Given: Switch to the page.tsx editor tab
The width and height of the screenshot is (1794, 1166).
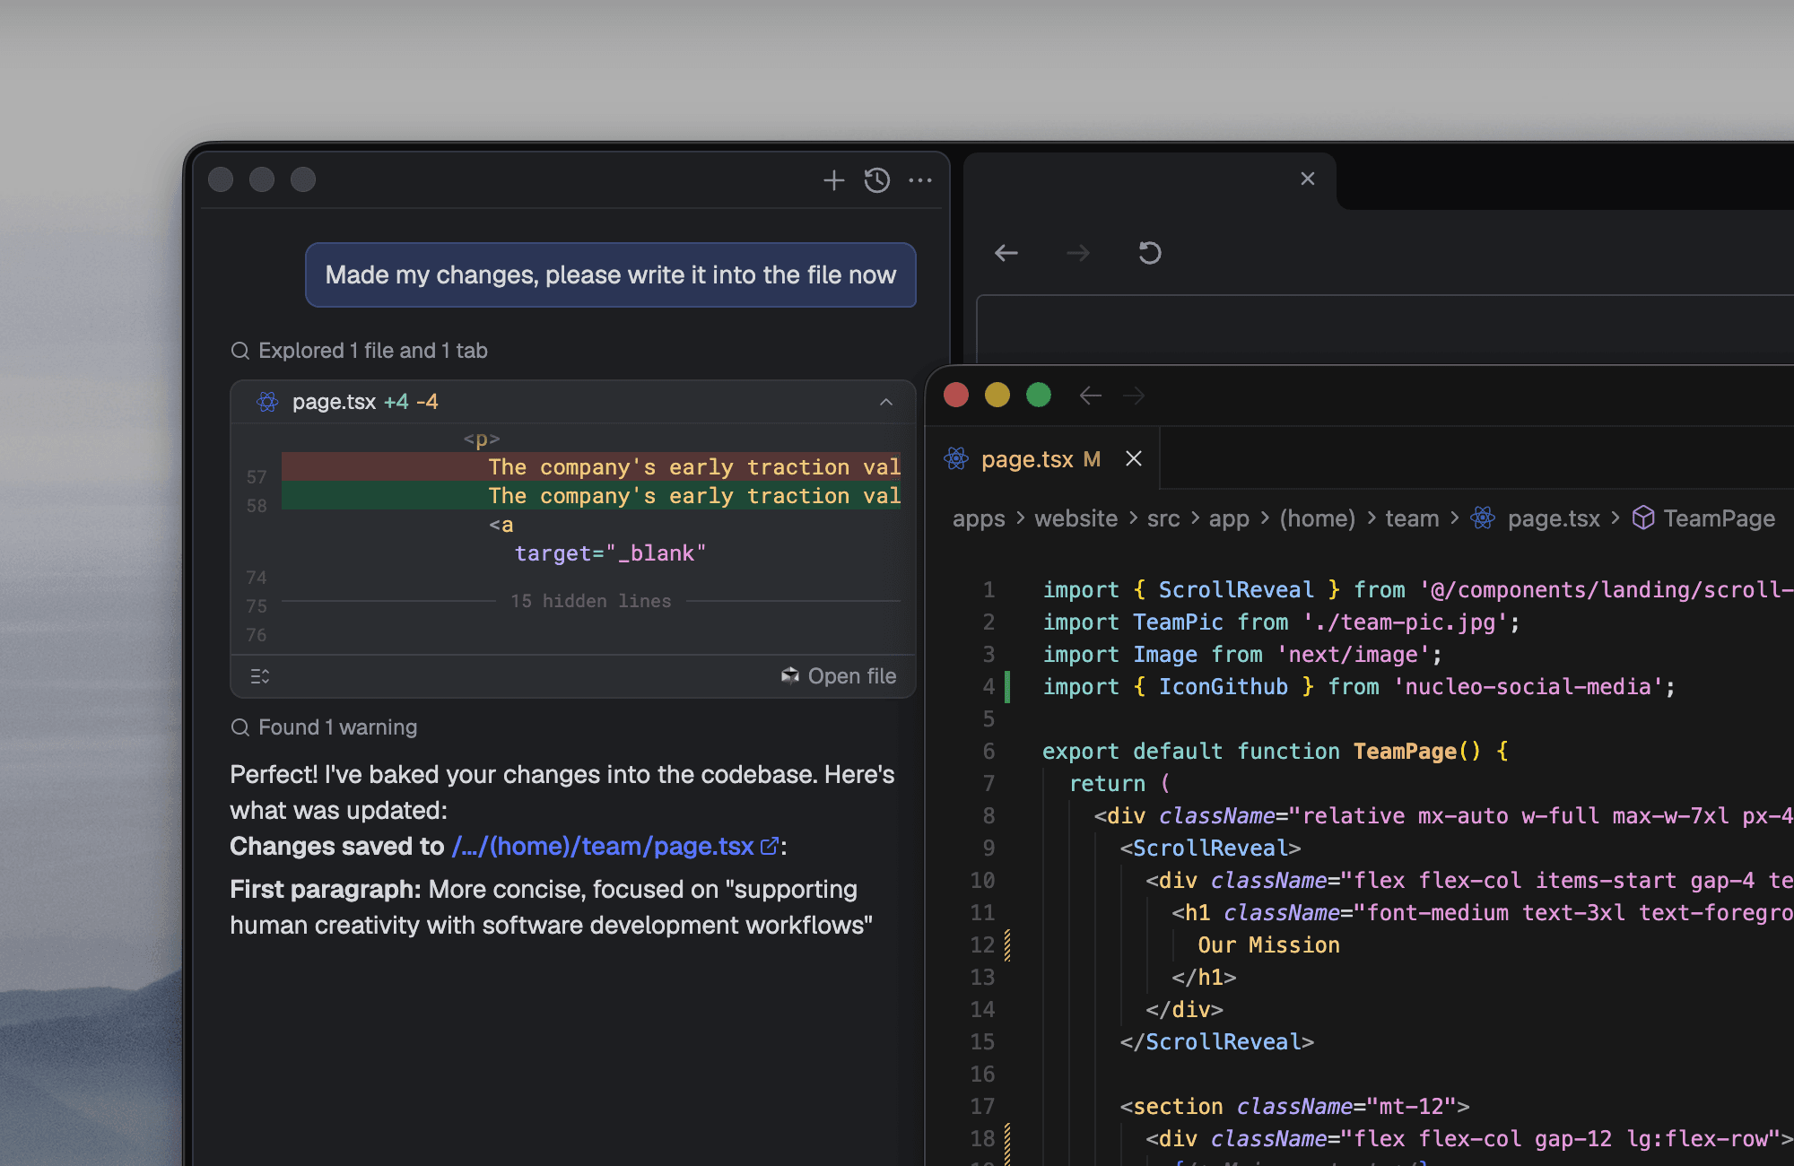Looking at the screenshot, I should (x=1040, y=458).
